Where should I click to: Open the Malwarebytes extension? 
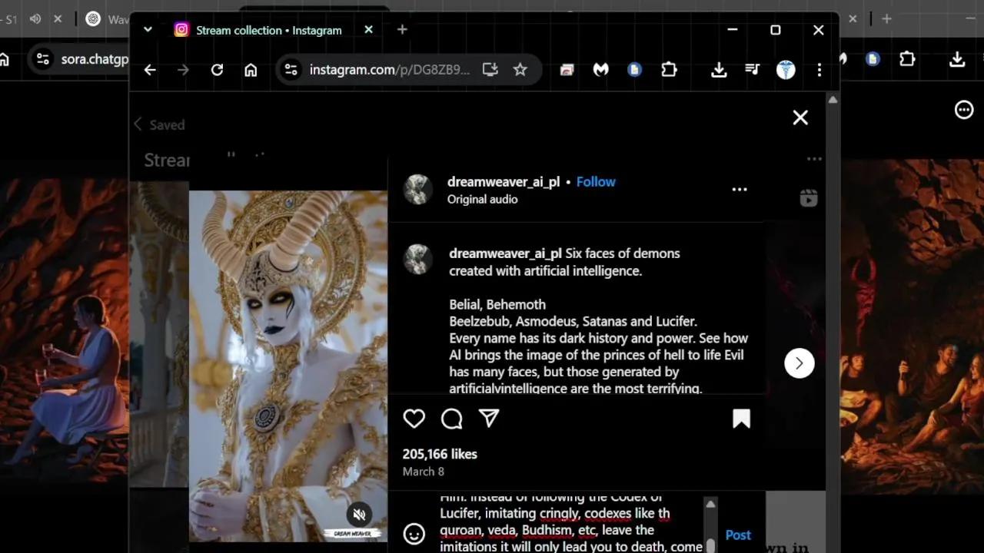tap(600, 70)
